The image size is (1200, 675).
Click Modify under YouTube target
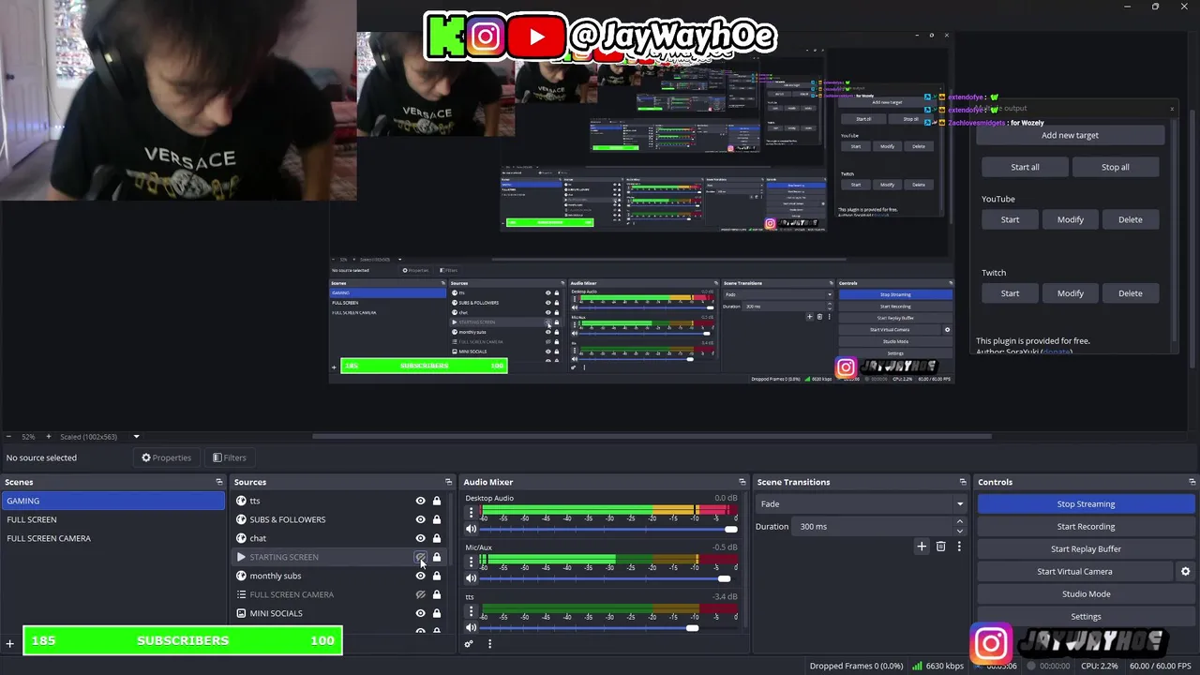(x=1070, y=219)
